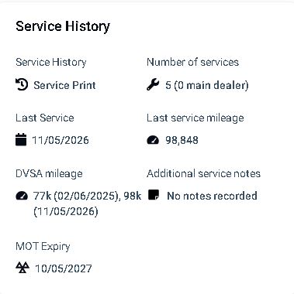Click the last service date 11/05/2026
The image size is (294, 294).
(61, 140)
